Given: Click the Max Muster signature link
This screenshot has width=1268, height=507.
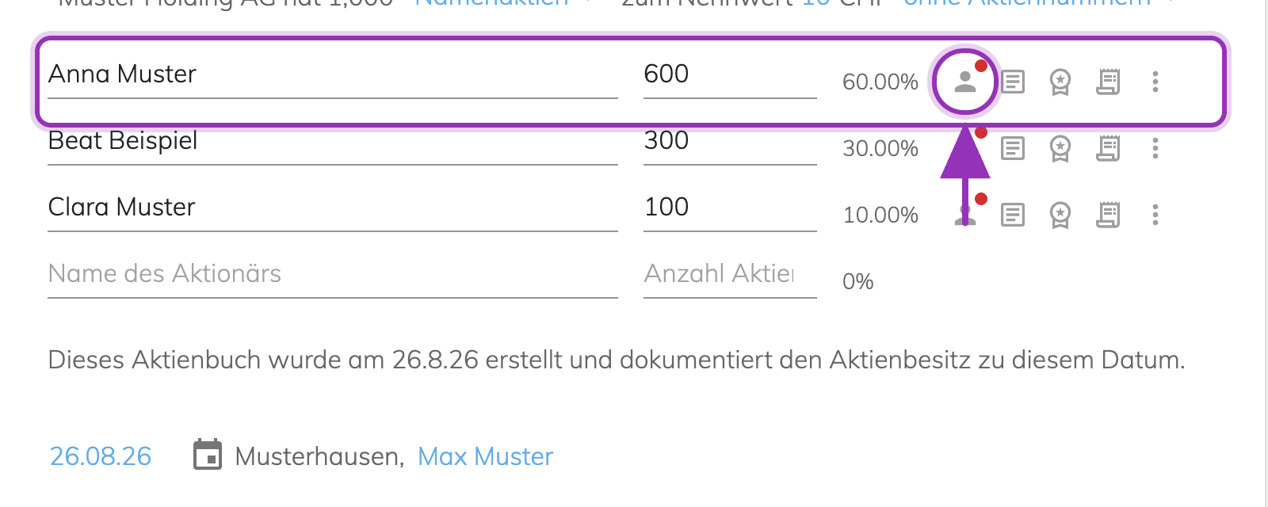Looking at the screenshot, I should 485,456.
